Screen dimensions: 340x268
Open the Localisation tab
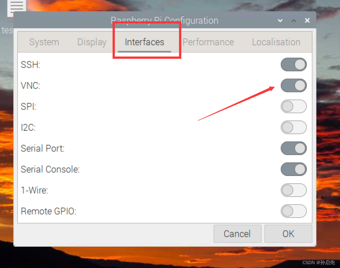pos(276,42)
